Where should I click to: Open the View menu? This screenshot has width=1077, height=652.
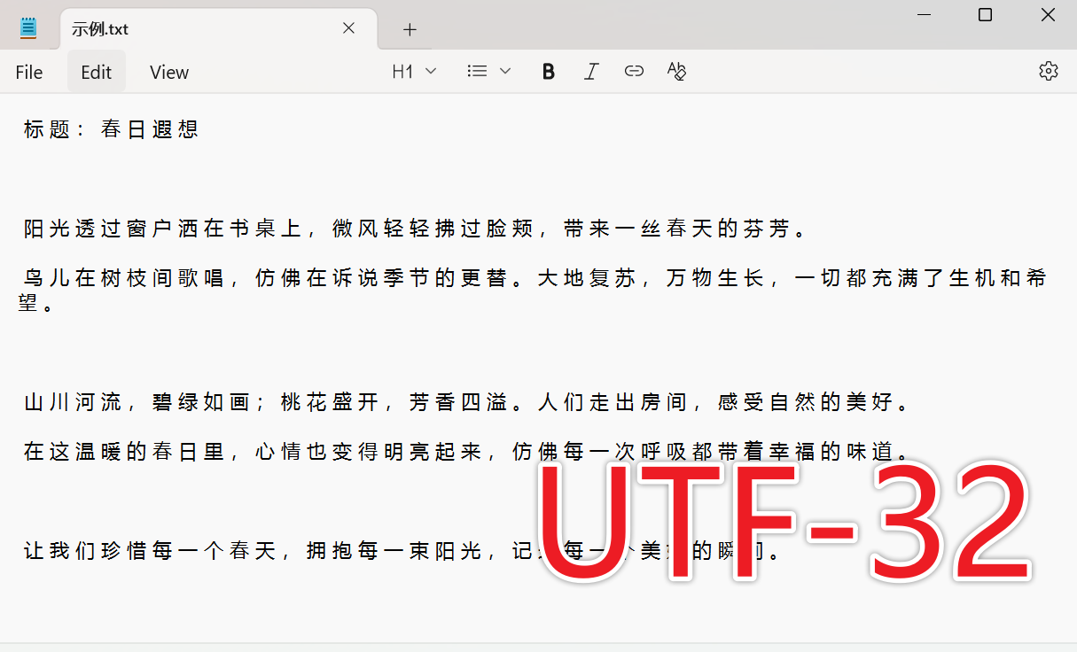click(x=168, y=72)
